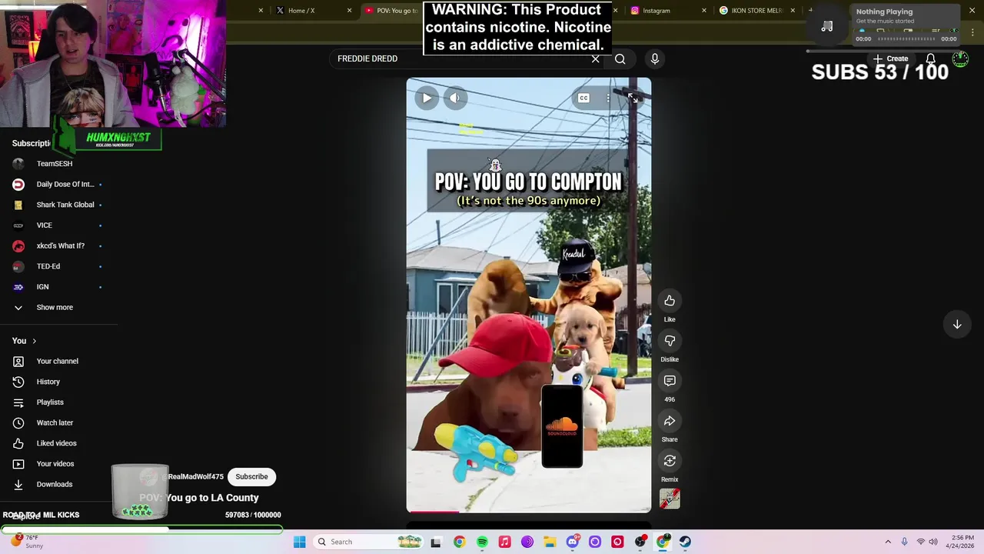Open Tor Browser from the taskbar

[x=527, y=542]
